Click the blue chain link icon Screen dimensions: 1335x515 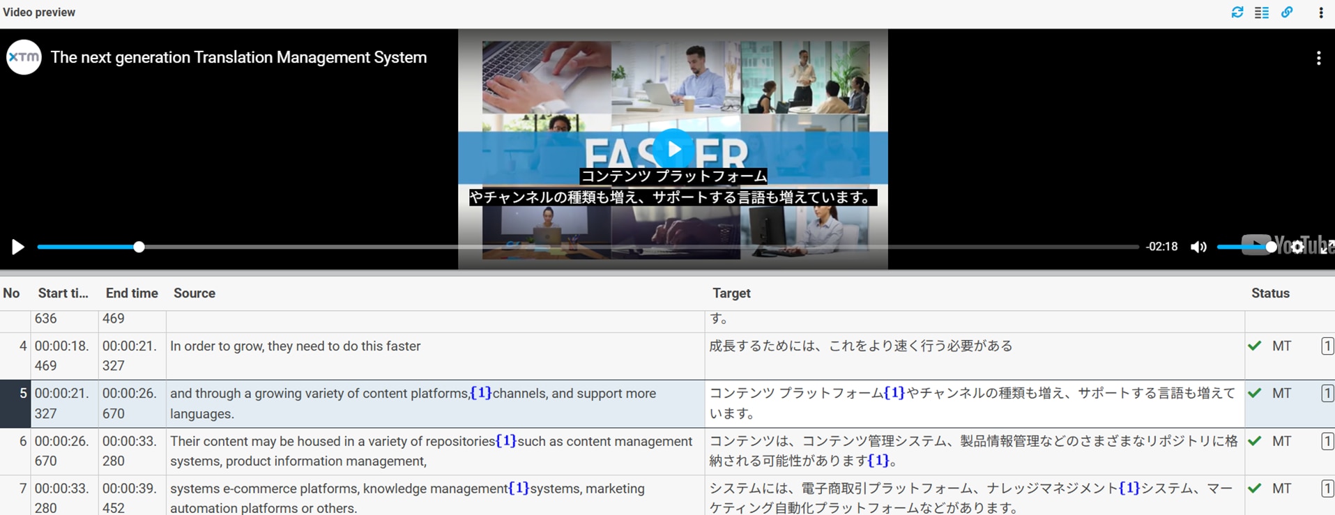[x=1287, y=13]
